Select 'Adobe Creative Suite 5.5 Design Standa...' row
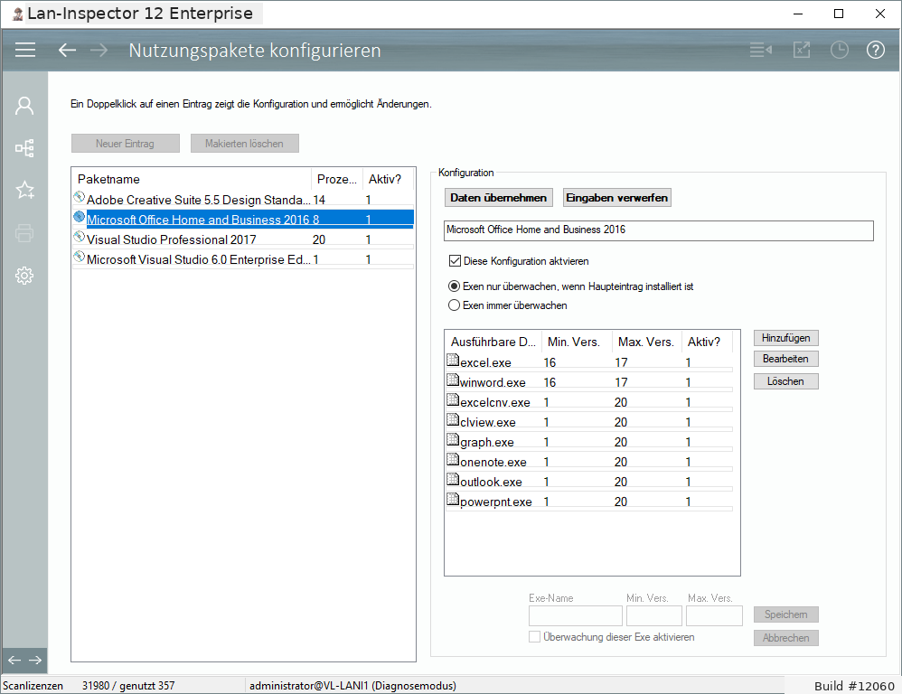This screenshot has height=694, width=902. click(x=243, y=200)
